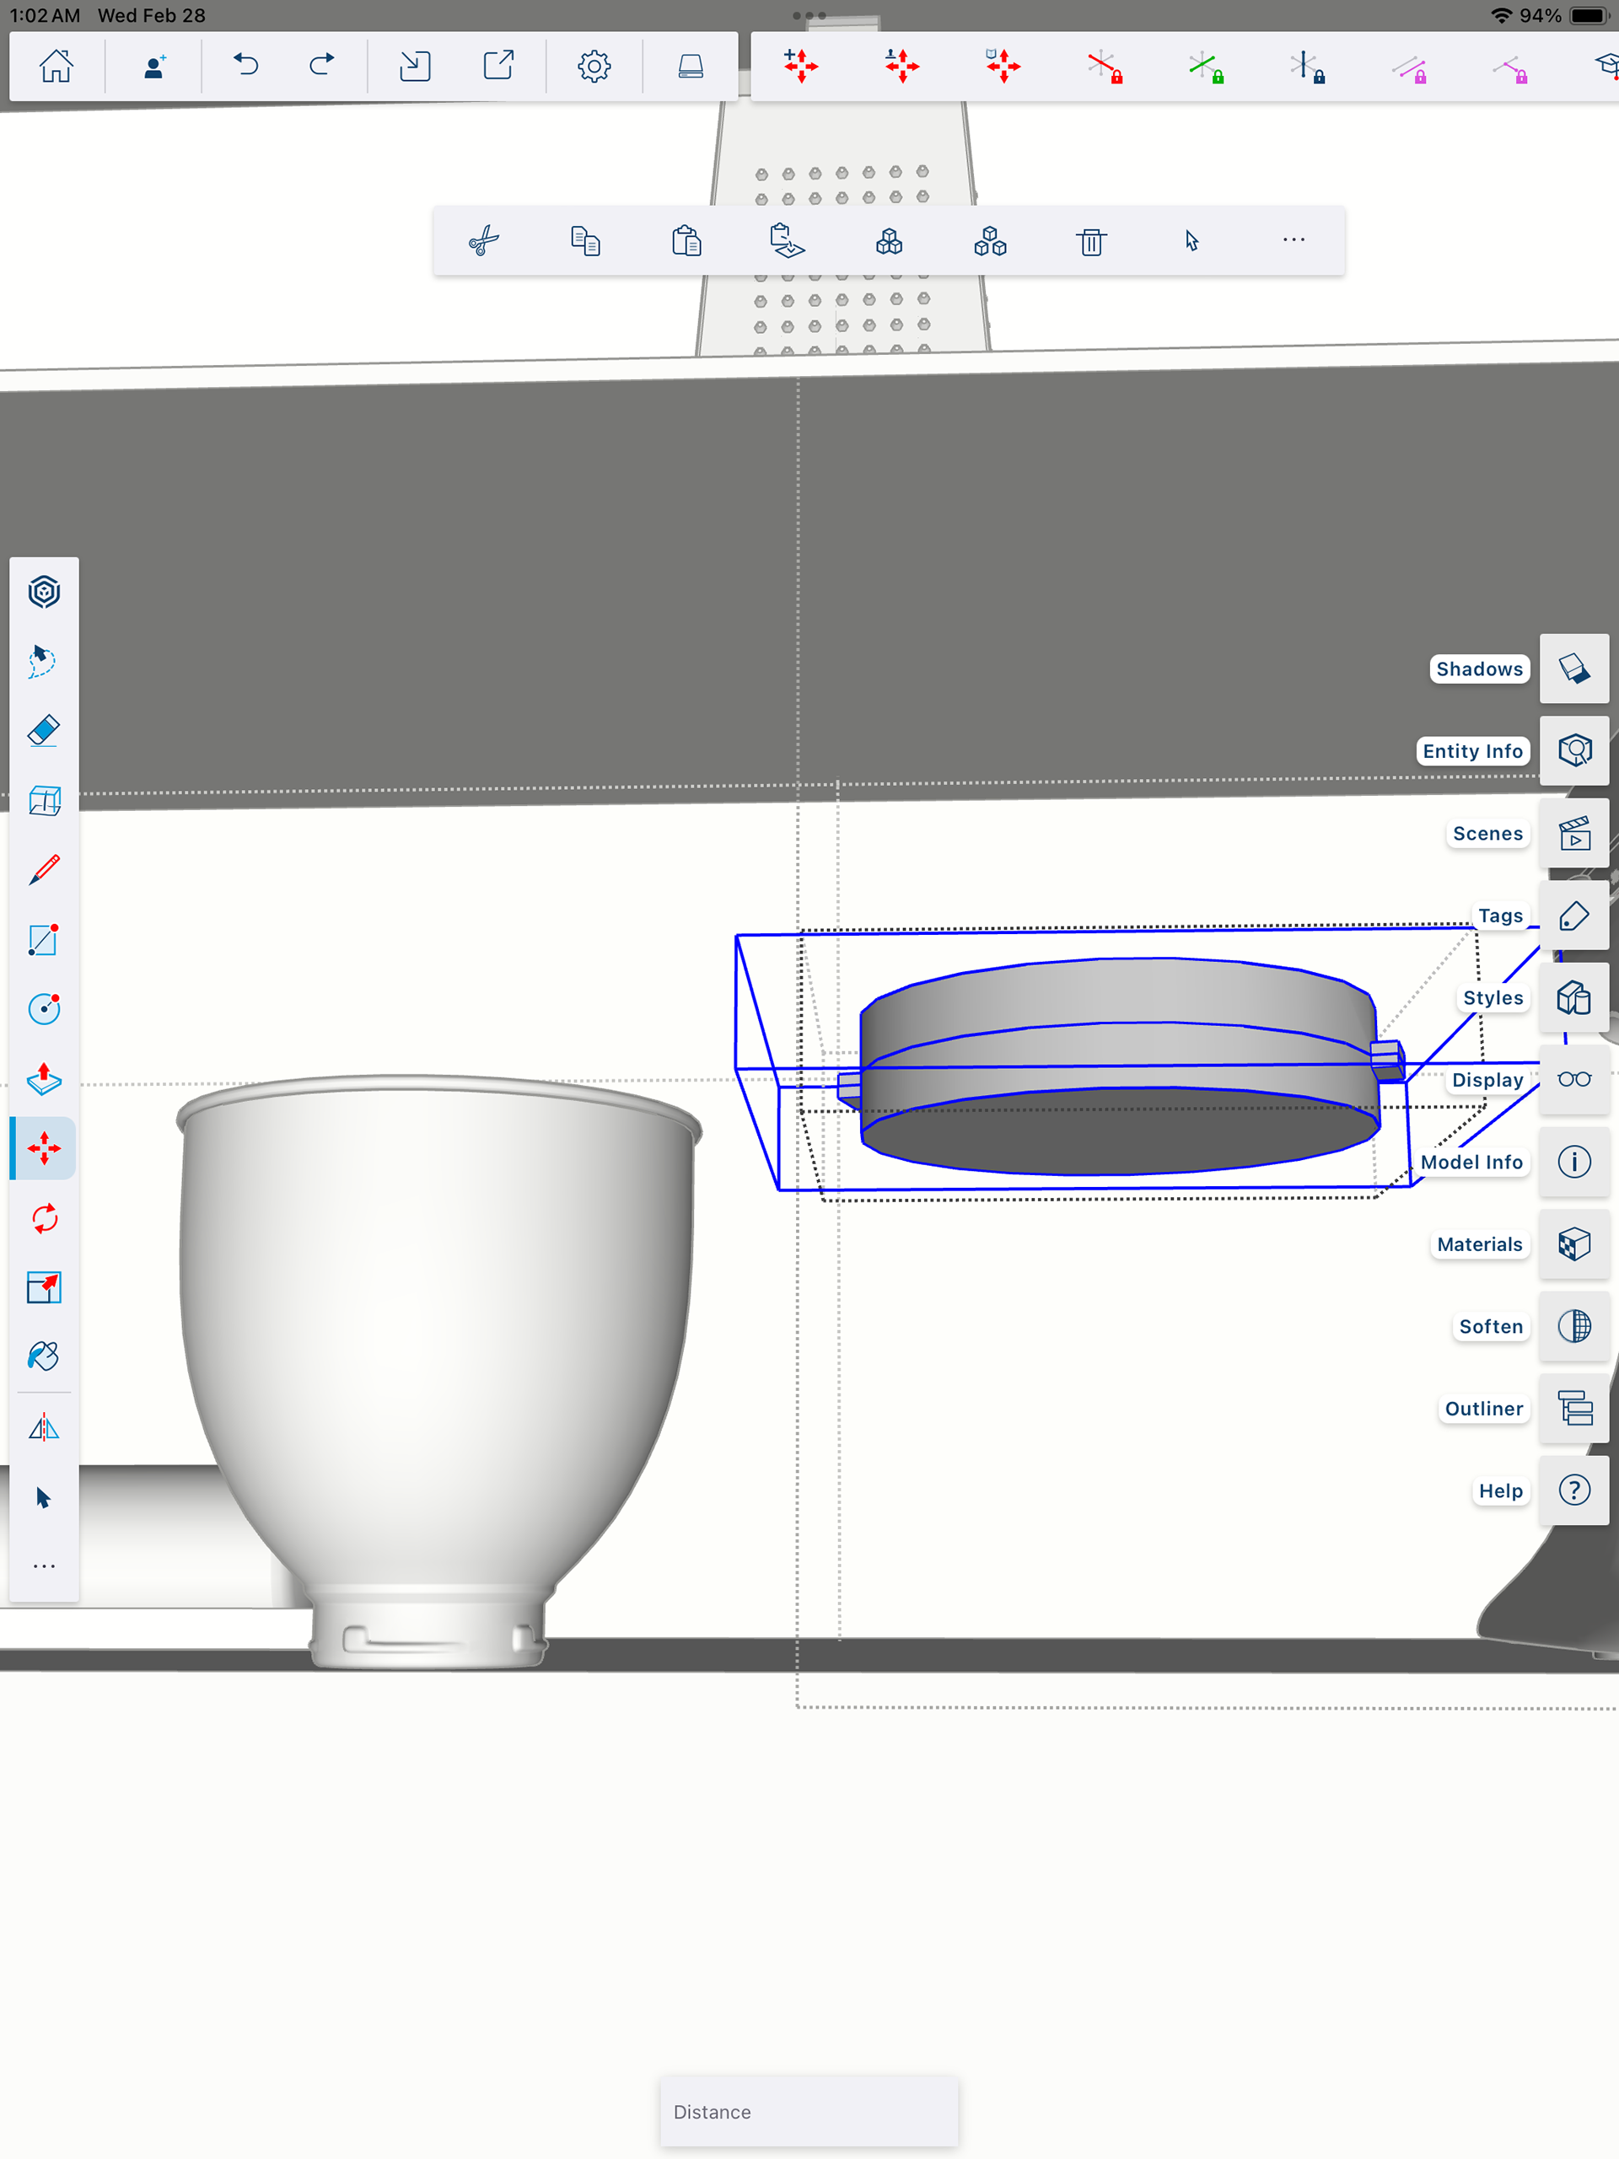Select the Paint Bucket tool
Screen dimensions: 1619x2159
point(44,1356)
